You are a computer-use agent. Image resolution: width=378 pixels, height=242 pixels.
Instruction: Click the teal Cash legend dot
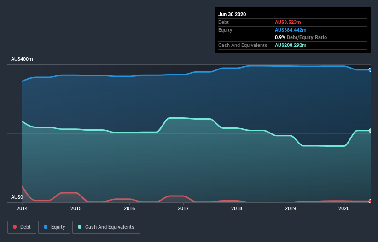[x=80, y=227]
